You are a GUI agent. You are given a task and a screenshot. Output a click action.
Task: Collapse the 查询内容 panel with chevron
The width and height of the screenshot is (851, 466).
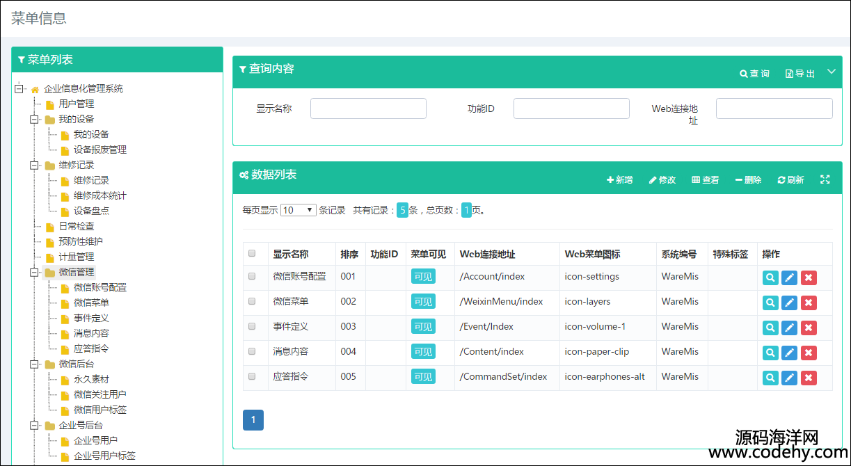[832, 72]
